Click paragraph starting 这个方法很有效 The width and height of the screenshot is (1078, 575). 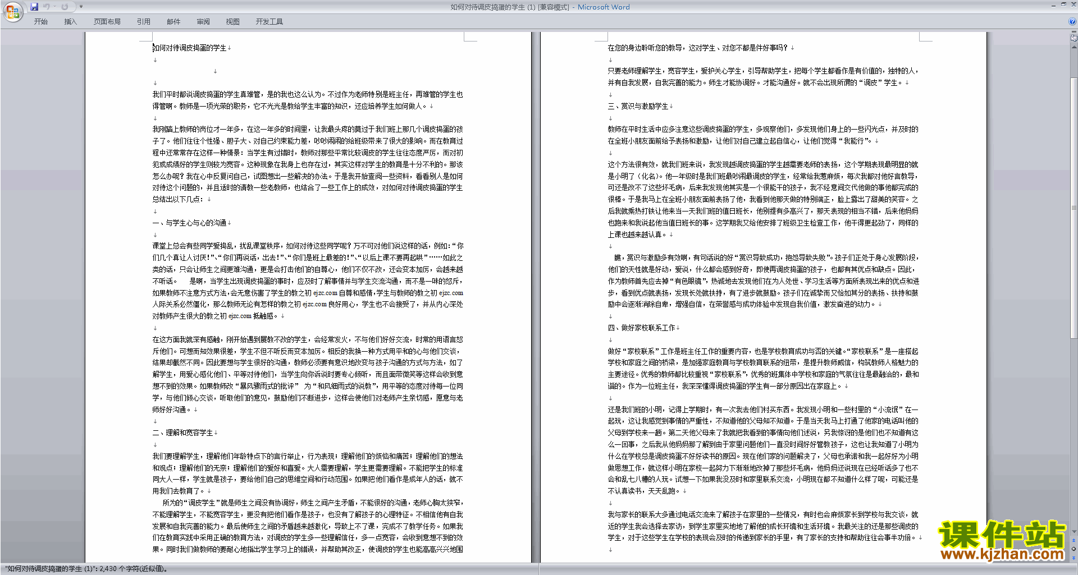pos(763,200)
